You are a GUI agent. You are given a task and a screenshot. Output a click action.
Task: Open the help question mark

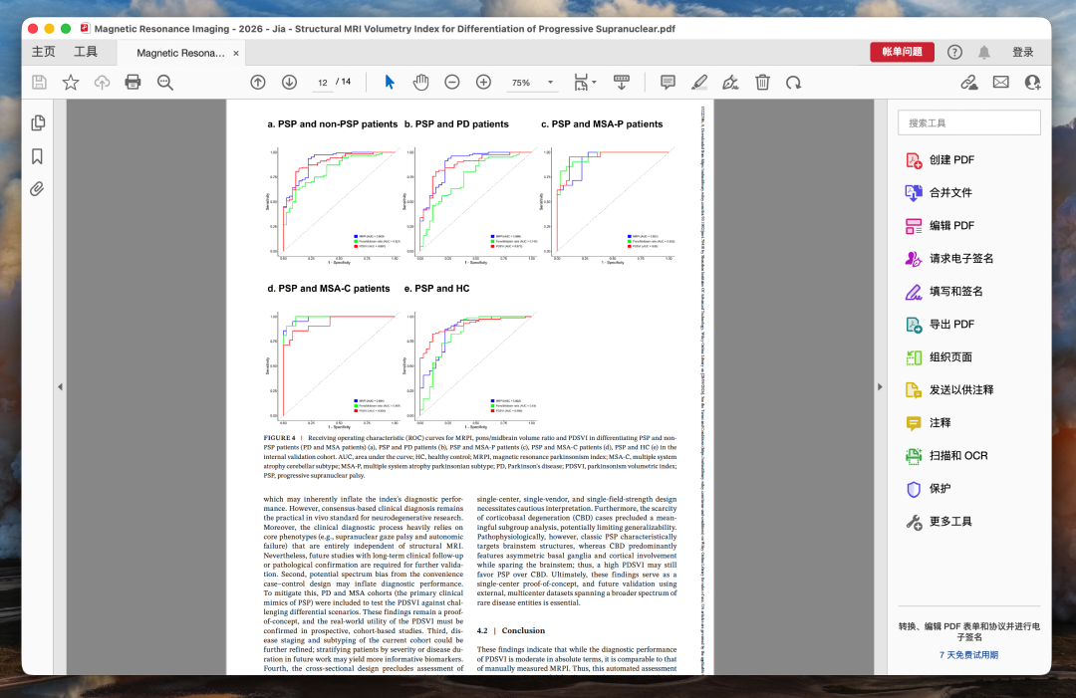[954, 52]
